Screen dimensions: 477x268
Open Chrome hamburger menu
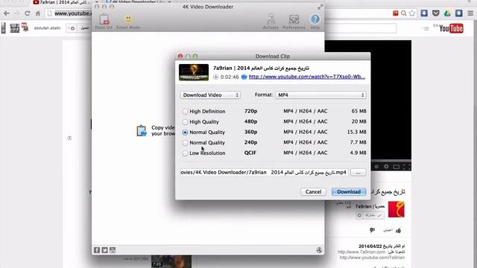click(470, 13)
